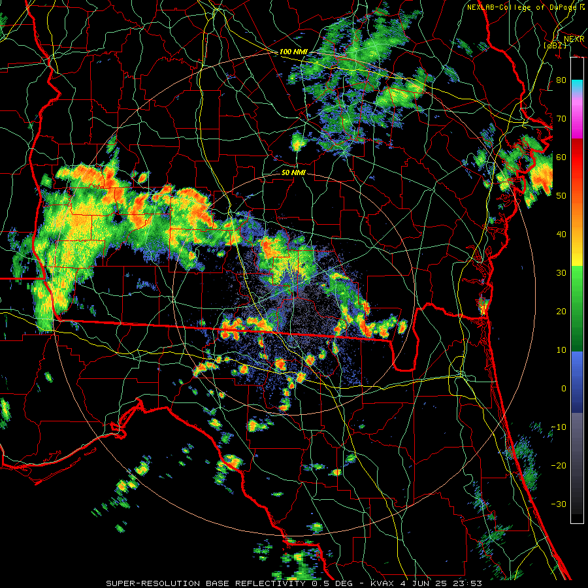Click the red segment of the color bar
Screen dimensions: 588x588
[x=577, y=157]
